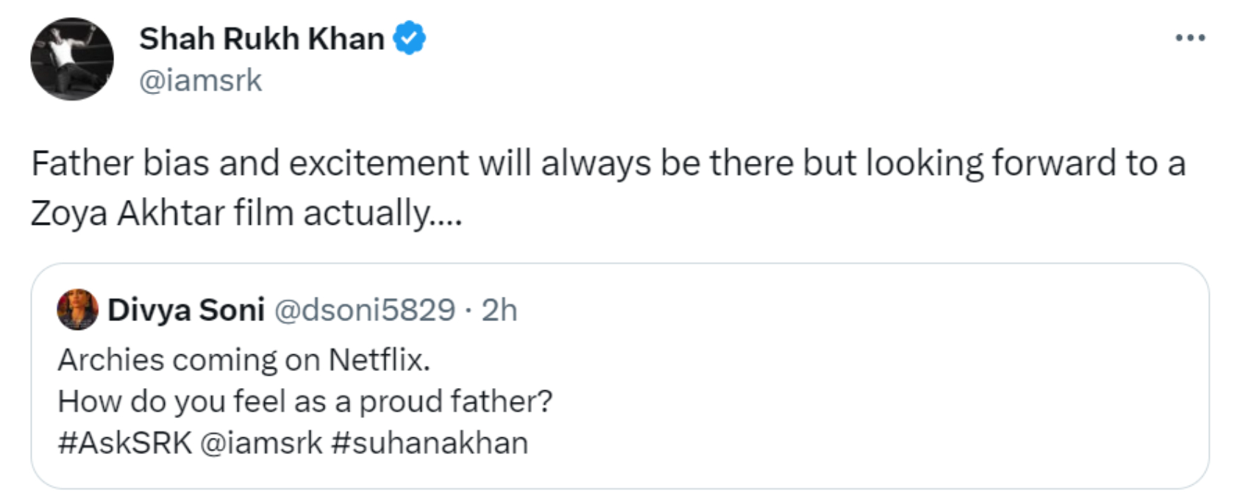Click the @dsoni5829 handle
Image resolution: width=1235 pixels, height=496 pixels.
tap(365, 310)
